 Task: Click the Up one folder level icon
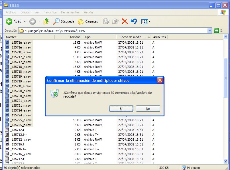tap(46, 21)
